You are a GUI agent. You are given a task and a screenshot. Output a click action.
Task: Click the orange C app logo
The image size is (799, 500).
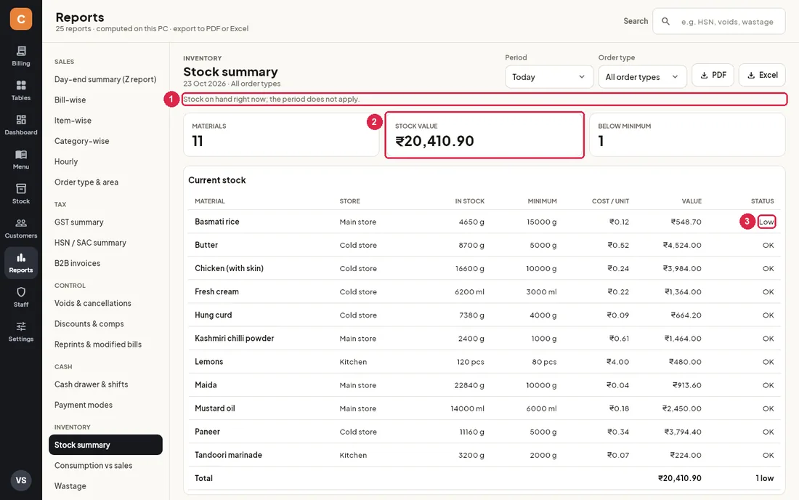click(x=21, y=19)
